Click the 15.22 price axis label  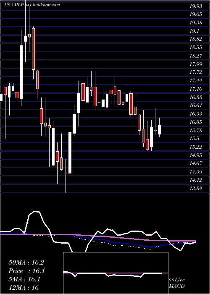(x=196, y=147)
